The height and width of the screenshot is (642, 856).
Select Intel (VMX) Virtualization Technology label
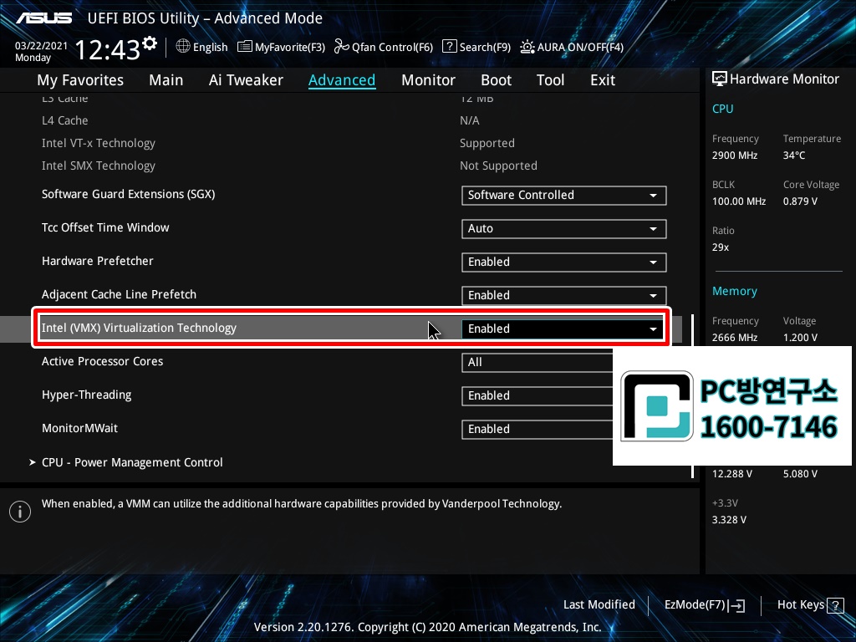(x=140, y=328)
